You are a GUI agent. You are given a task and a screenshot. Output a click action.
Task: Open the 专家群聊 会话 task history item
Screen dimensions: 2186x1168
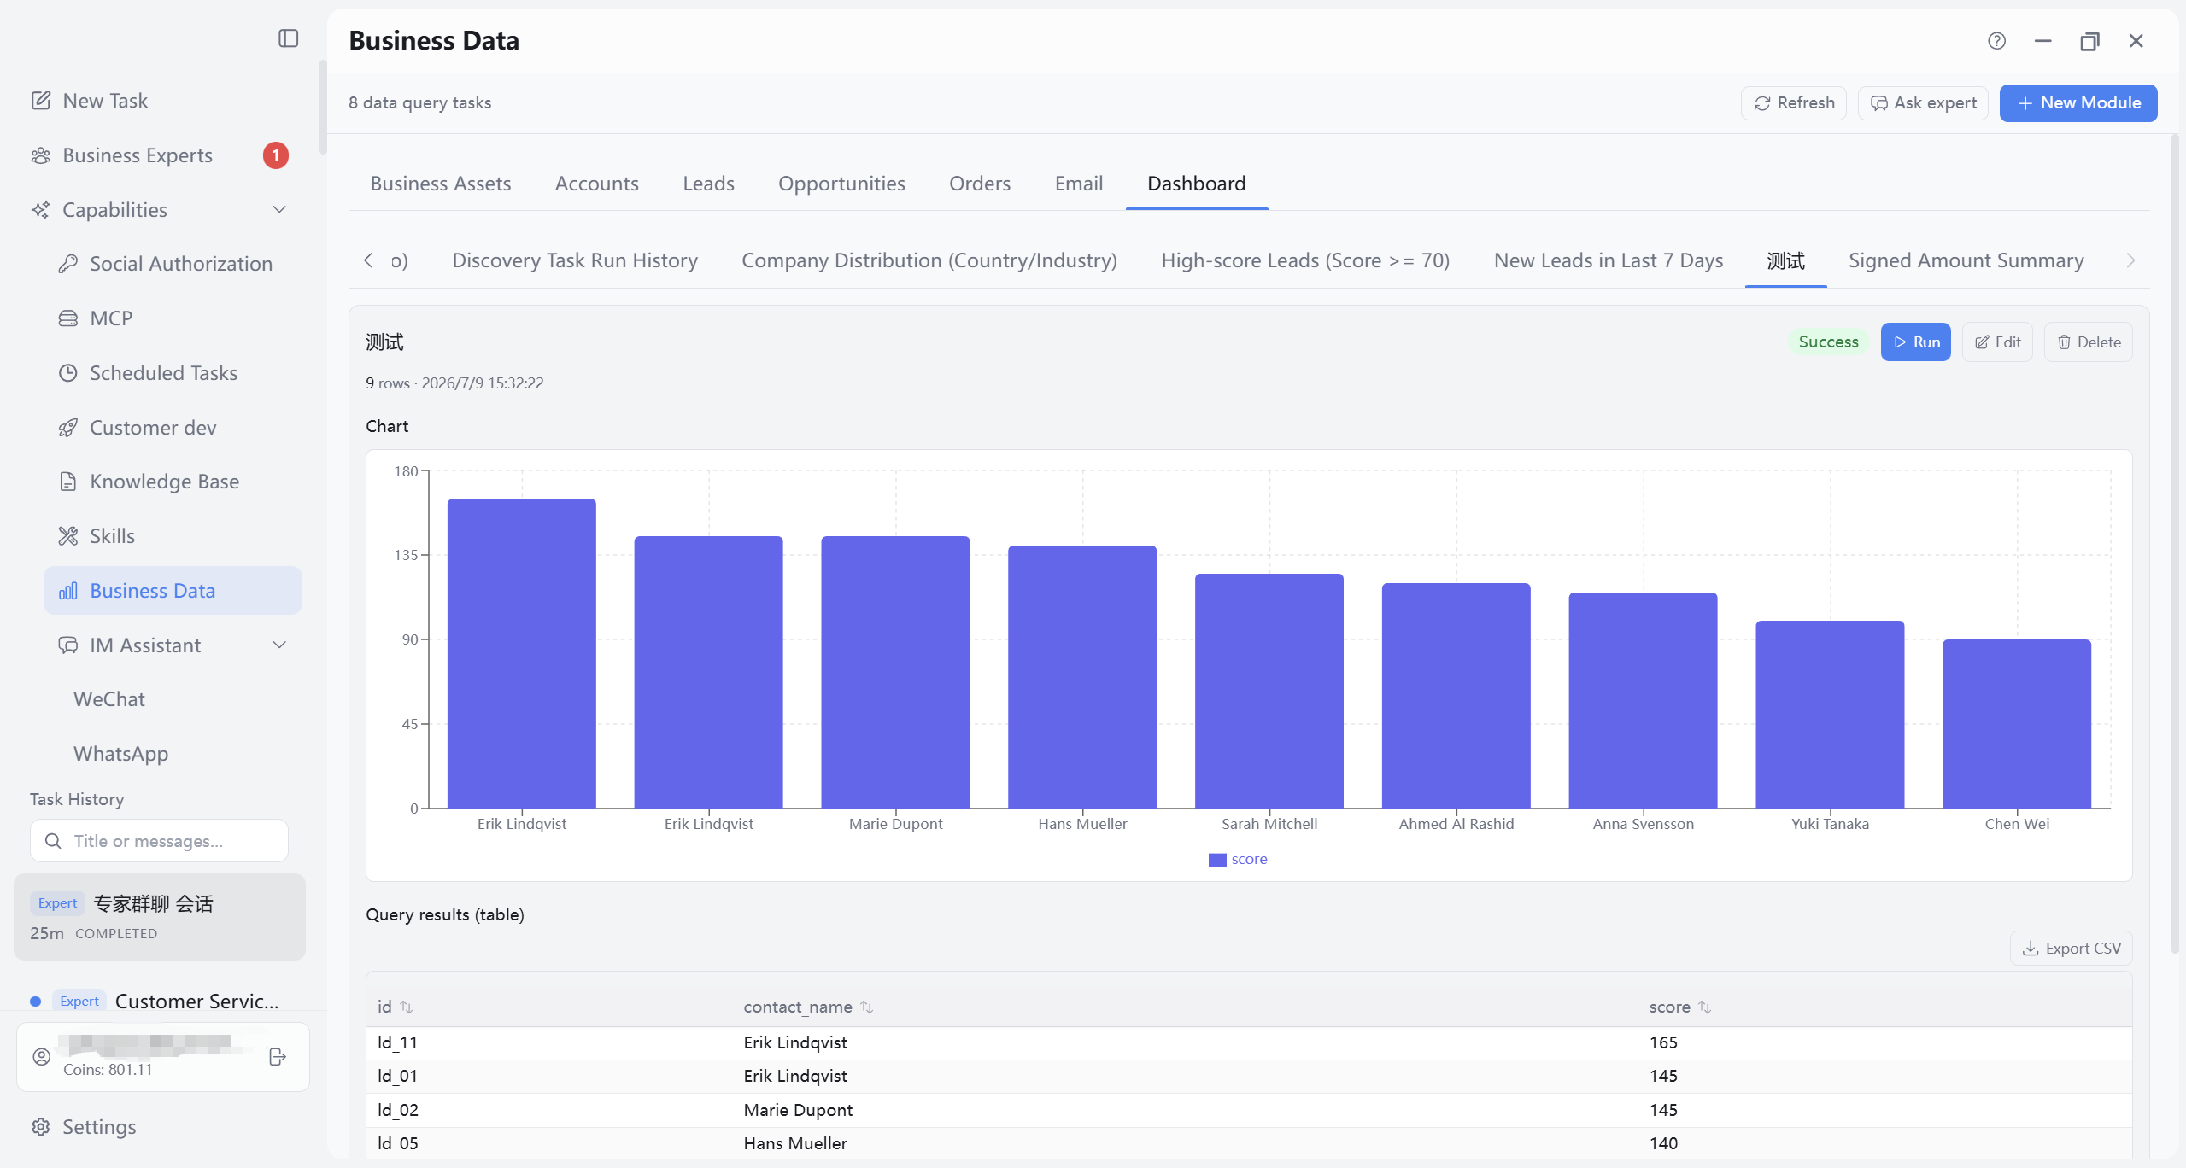click(160, 917)
